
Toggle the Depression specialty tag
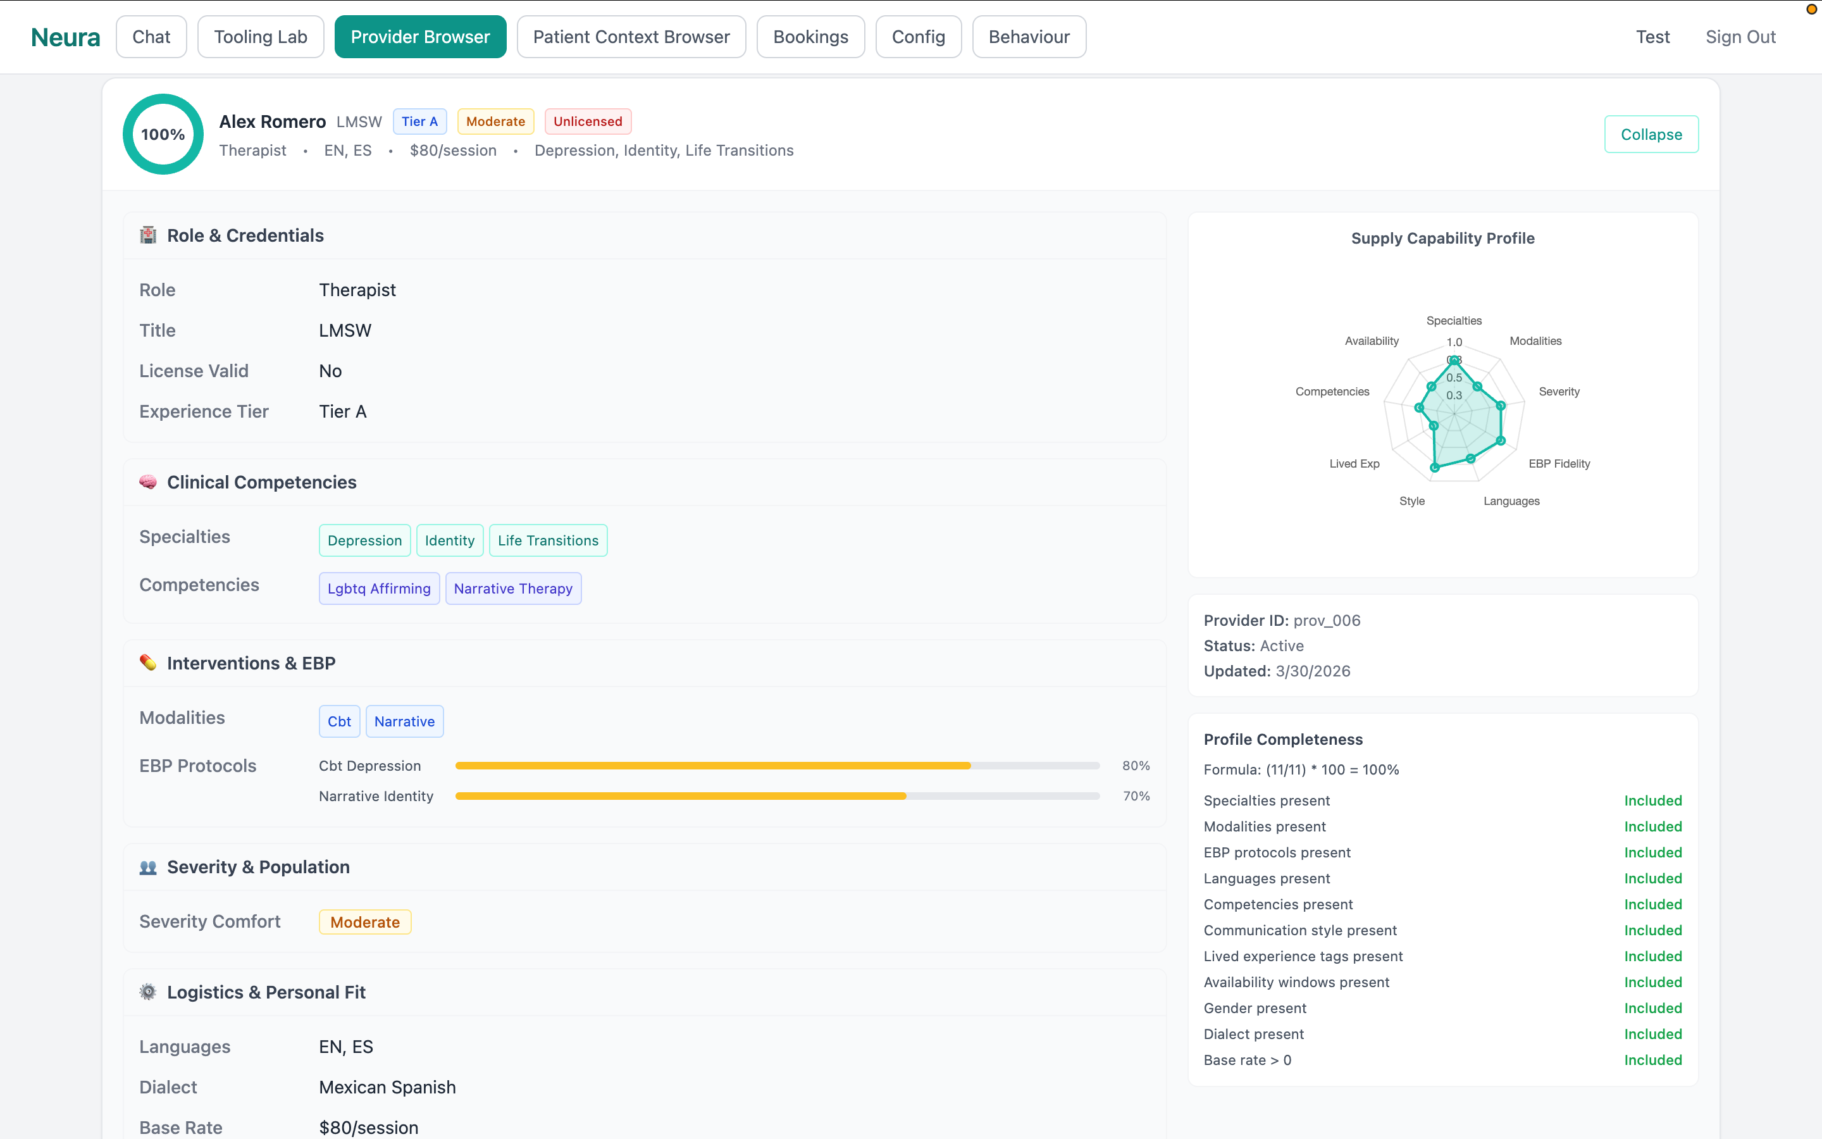point(364,540)
